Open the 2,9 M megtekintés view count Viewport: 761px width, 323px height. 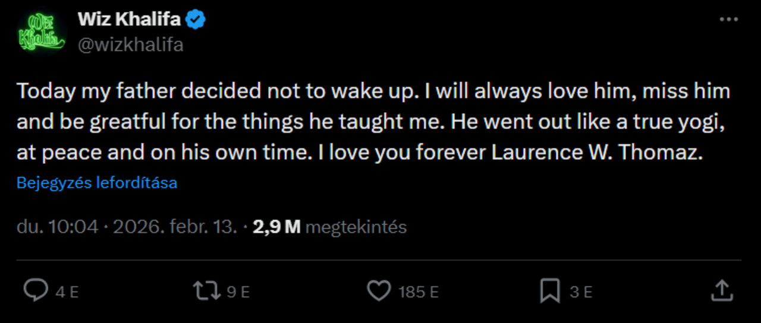tap(330, 227)
